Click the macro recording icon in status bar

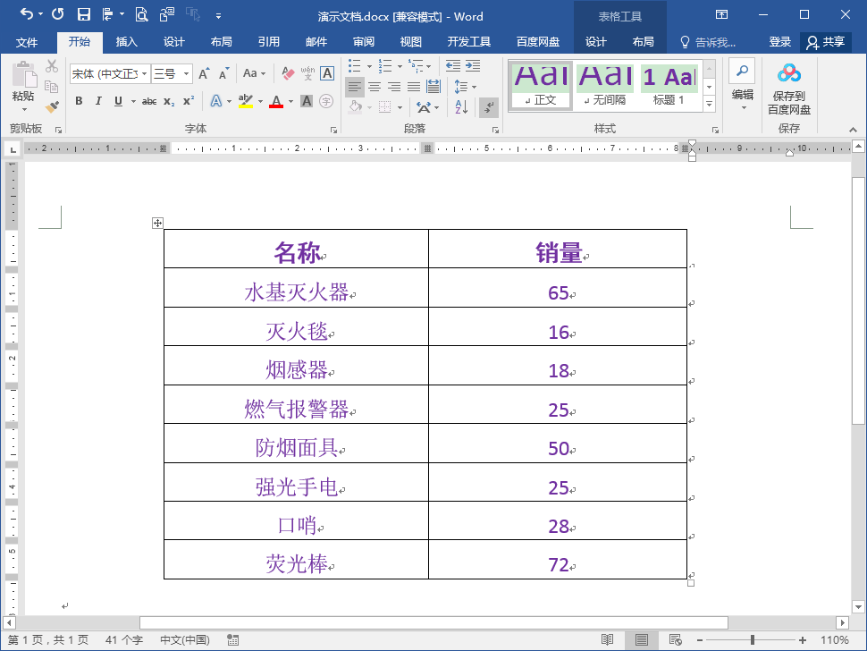232,640
